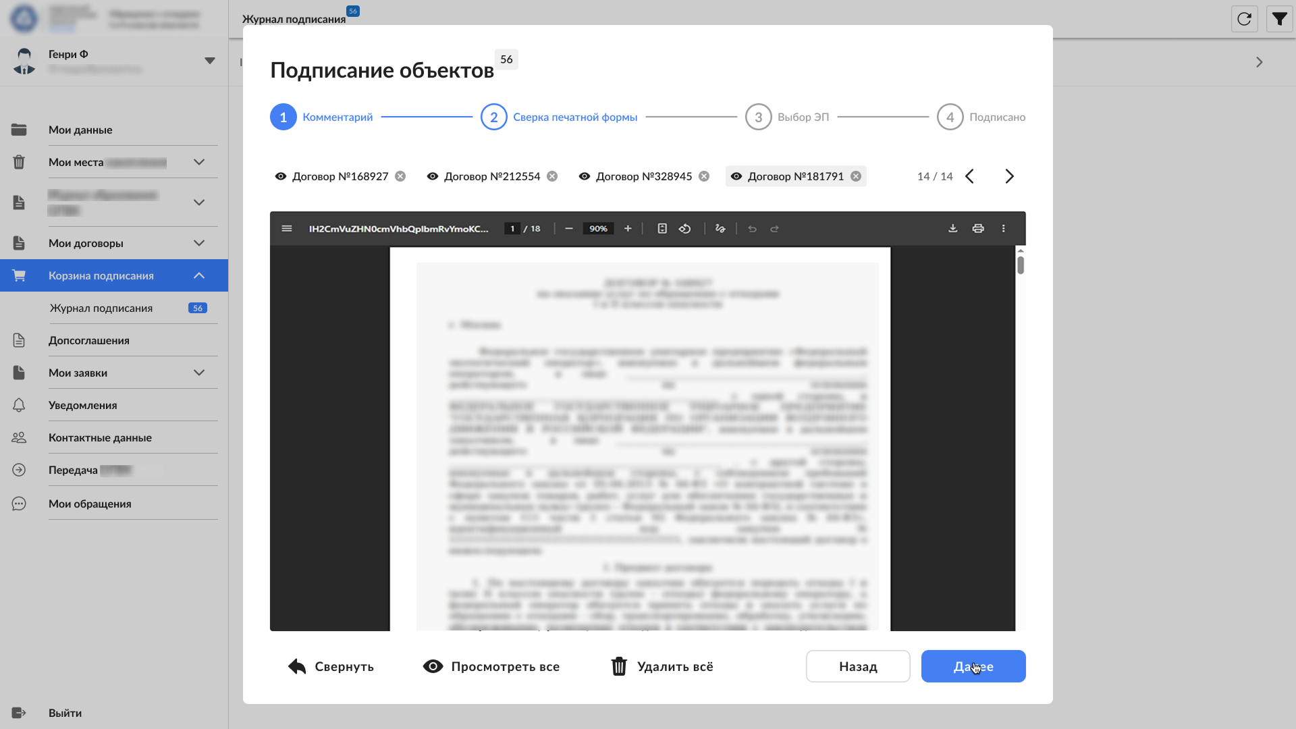
Task: Zoom out the PDF viewer
Action: [x=569, y=229]
